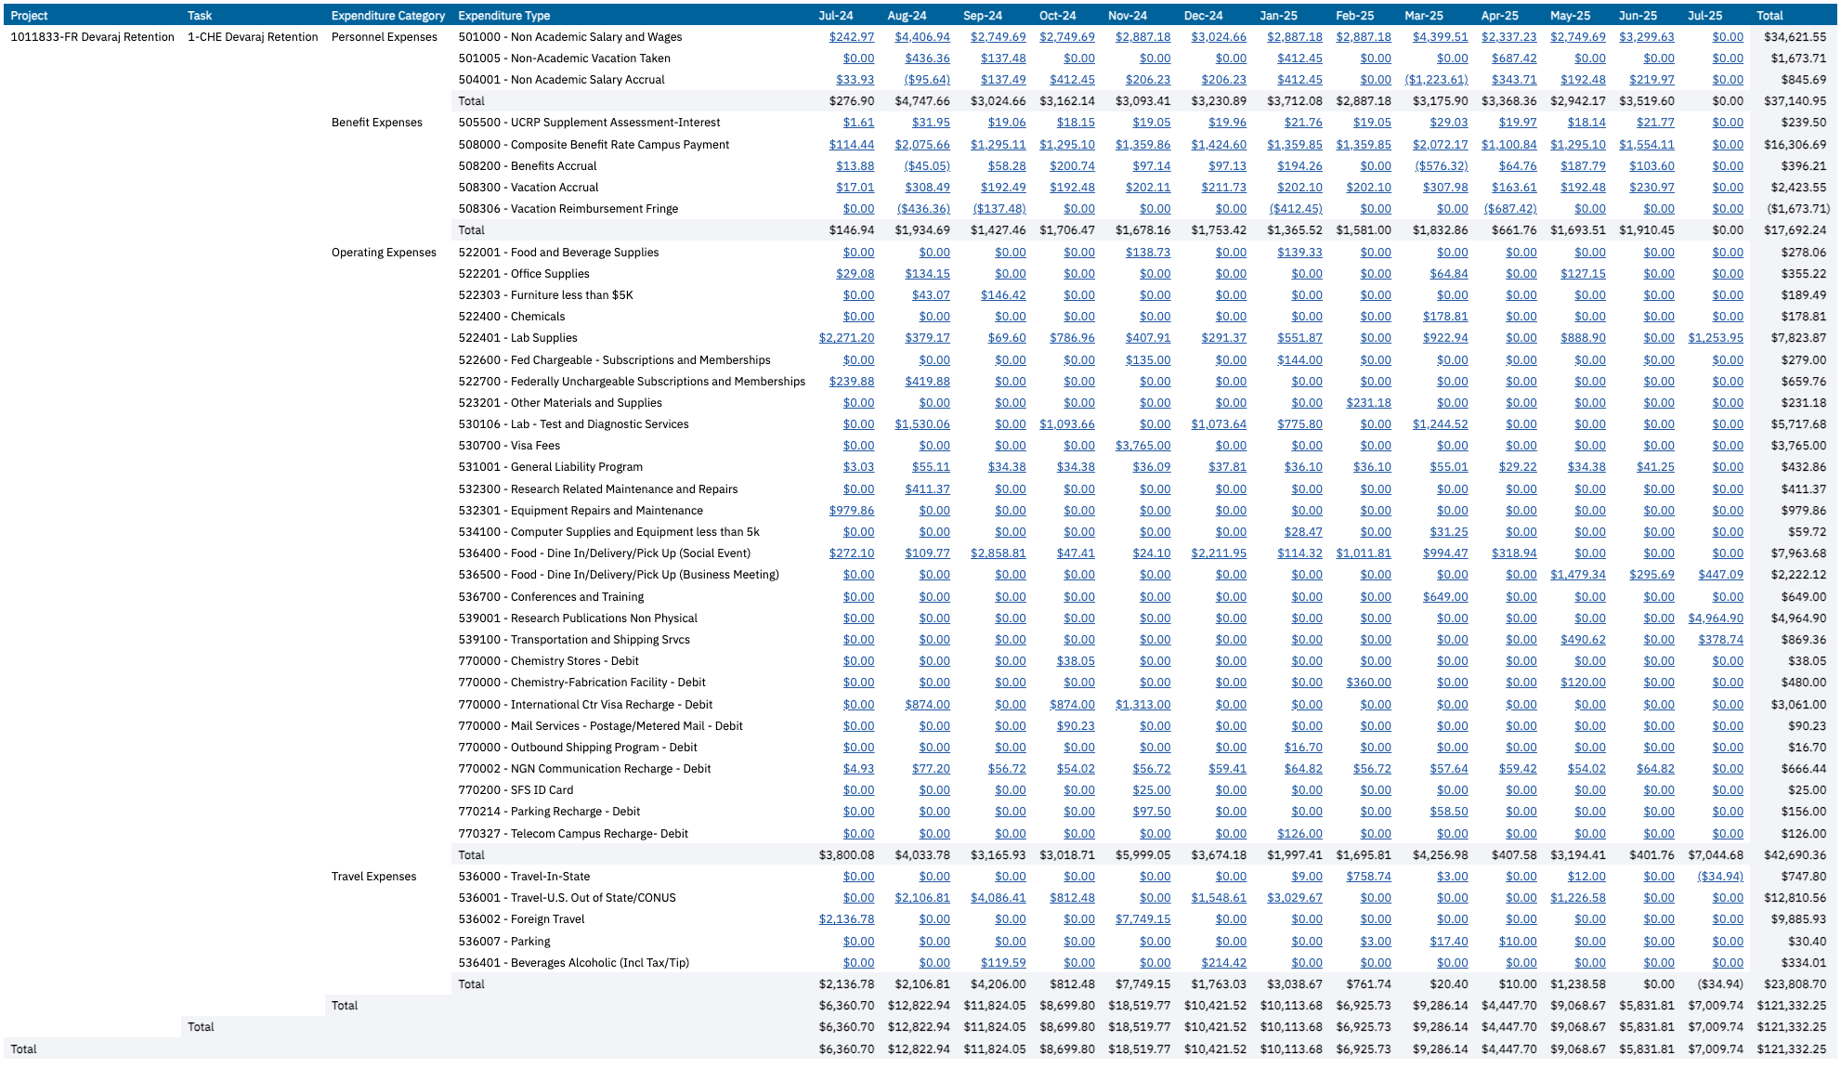The width and height of the screenshot is (1841, 1067).
Task: Open the $3,765.00 Visa Fees Nov-24 link
Action: click(1142, 446)
